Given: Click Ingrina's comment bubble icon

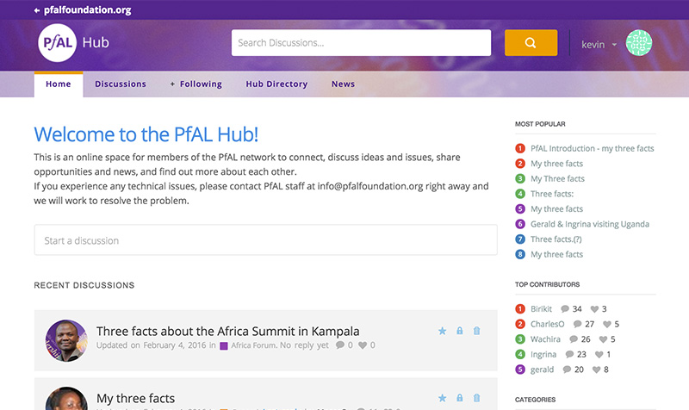Looking at the screenshot, I should coord(569,355).
